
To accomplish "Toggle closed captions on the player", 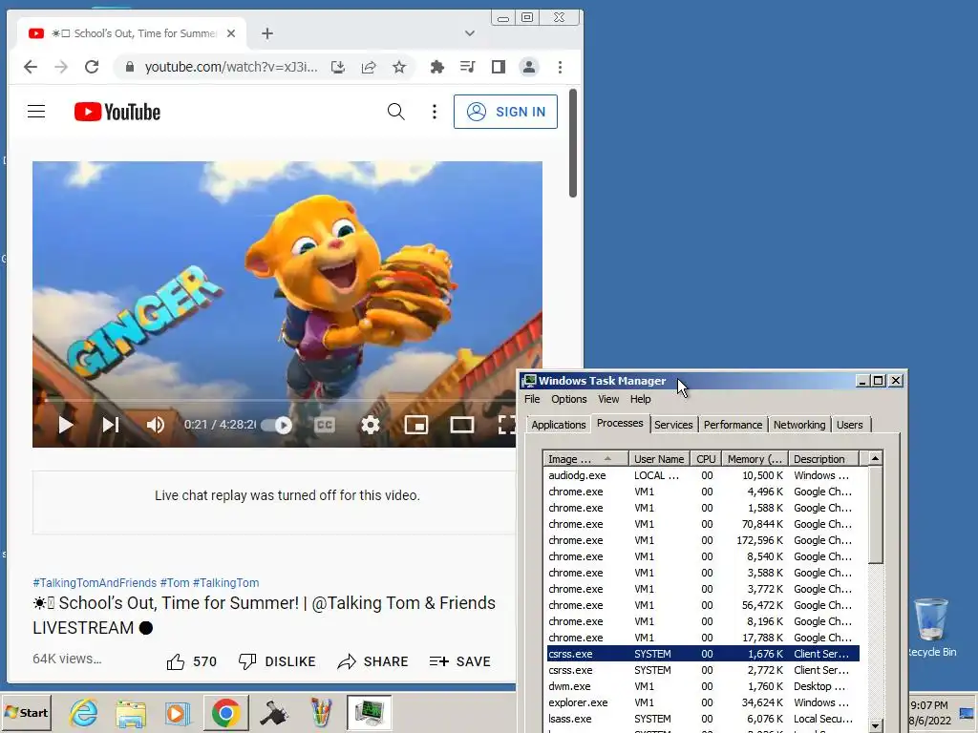I will click(x=325, y=425).
